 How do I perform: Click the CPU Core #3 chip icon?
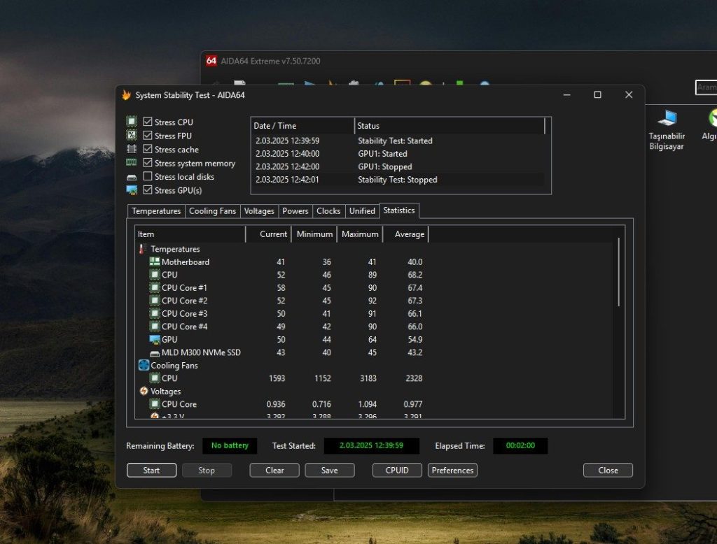(155, 314)
